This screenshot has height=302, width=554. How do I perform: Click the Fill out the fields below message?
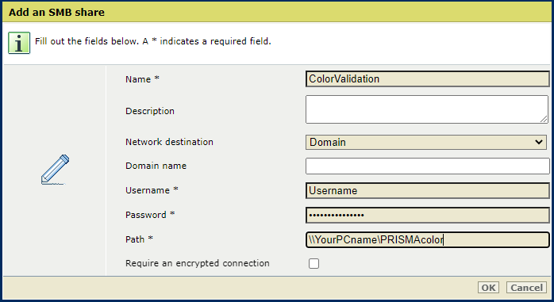pos(153,42)
